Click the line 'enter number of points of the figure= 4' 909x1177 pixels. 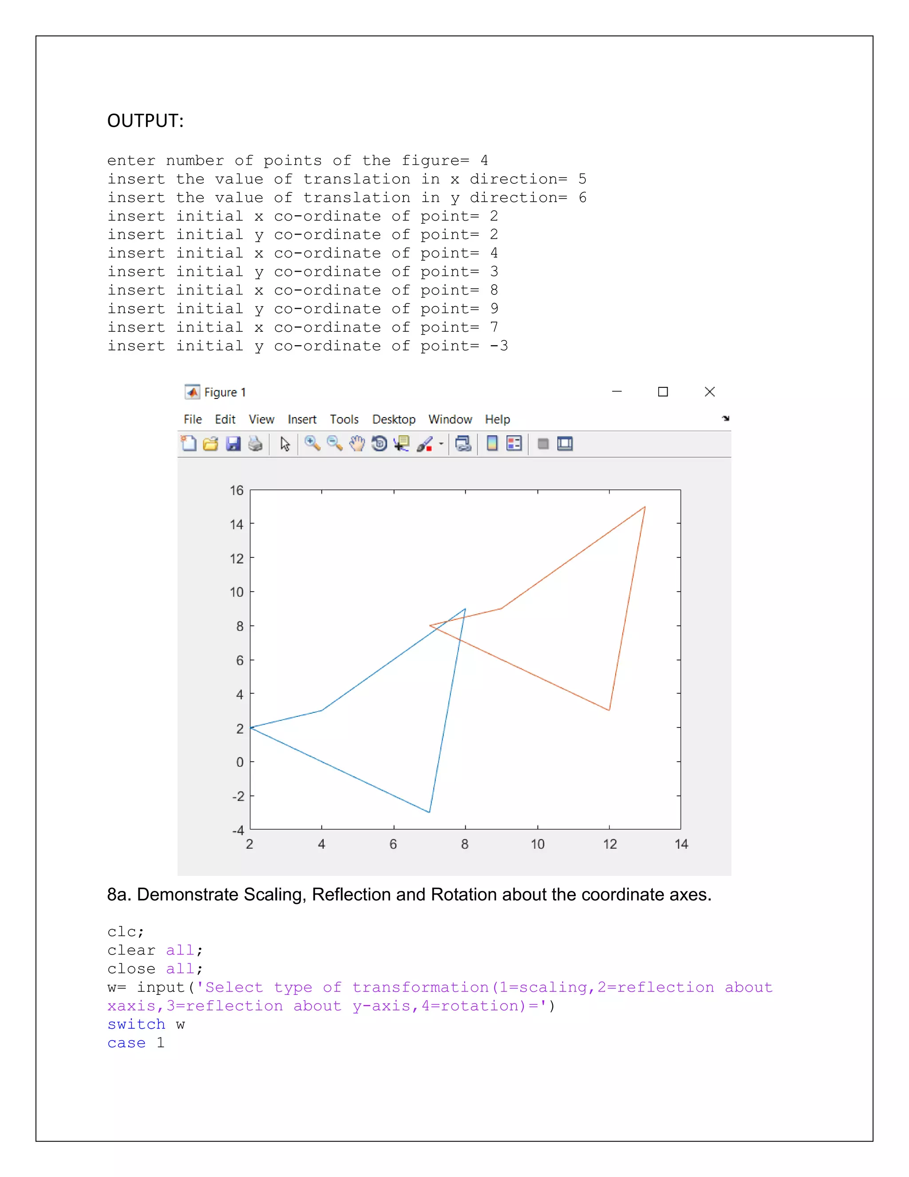(298, 161)
